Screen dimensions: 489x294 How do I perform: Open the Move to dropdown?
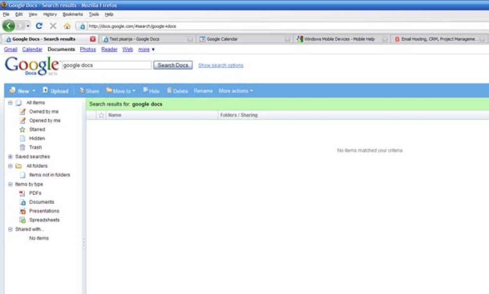point(121,91)
